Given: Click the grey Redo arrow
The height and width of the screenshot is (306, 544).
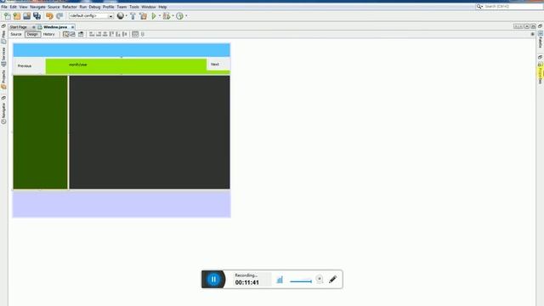Looking at the screenshot, I should 59,16.
